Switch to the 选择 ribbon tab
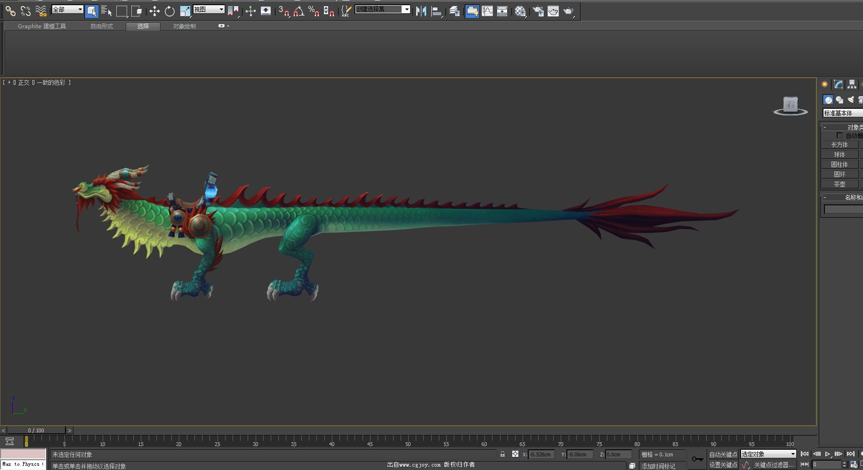 143,26
